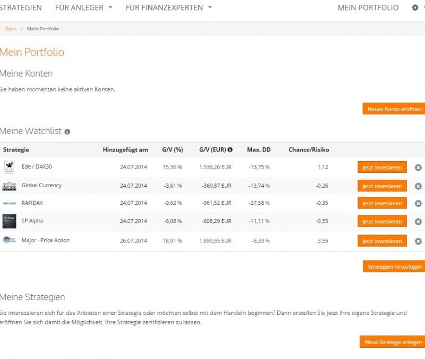Screen dimensions: 425x359
Task: Go to Mein Portfolio in navigation
Action: point(368,8)
